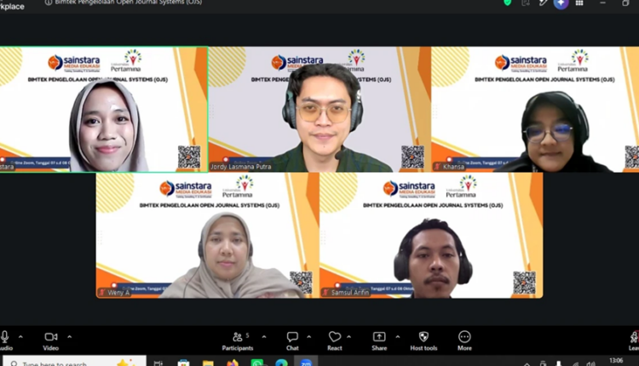639x366 pixels.
Task: Click the Weny A name label
Action: point(118,293)
